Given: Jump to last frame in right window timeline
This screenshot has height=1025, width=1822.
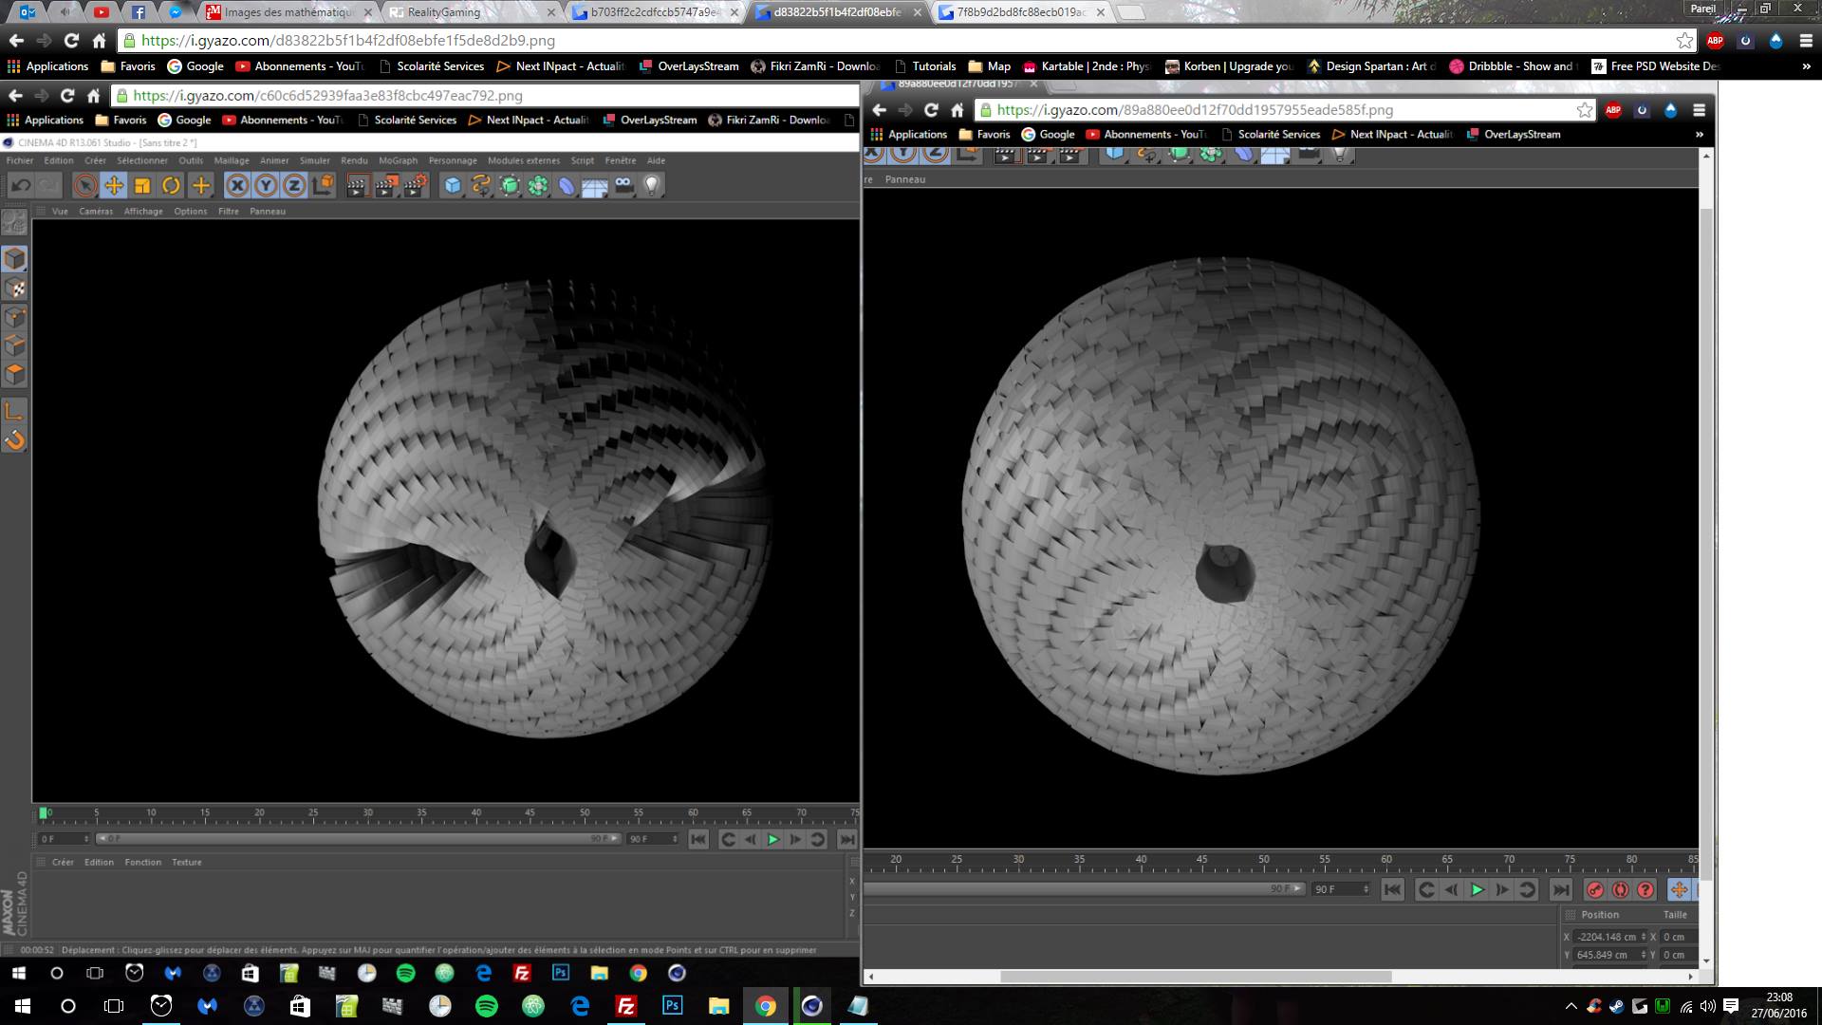Looking at the screenshot, I should click(x=1561, y=889).
